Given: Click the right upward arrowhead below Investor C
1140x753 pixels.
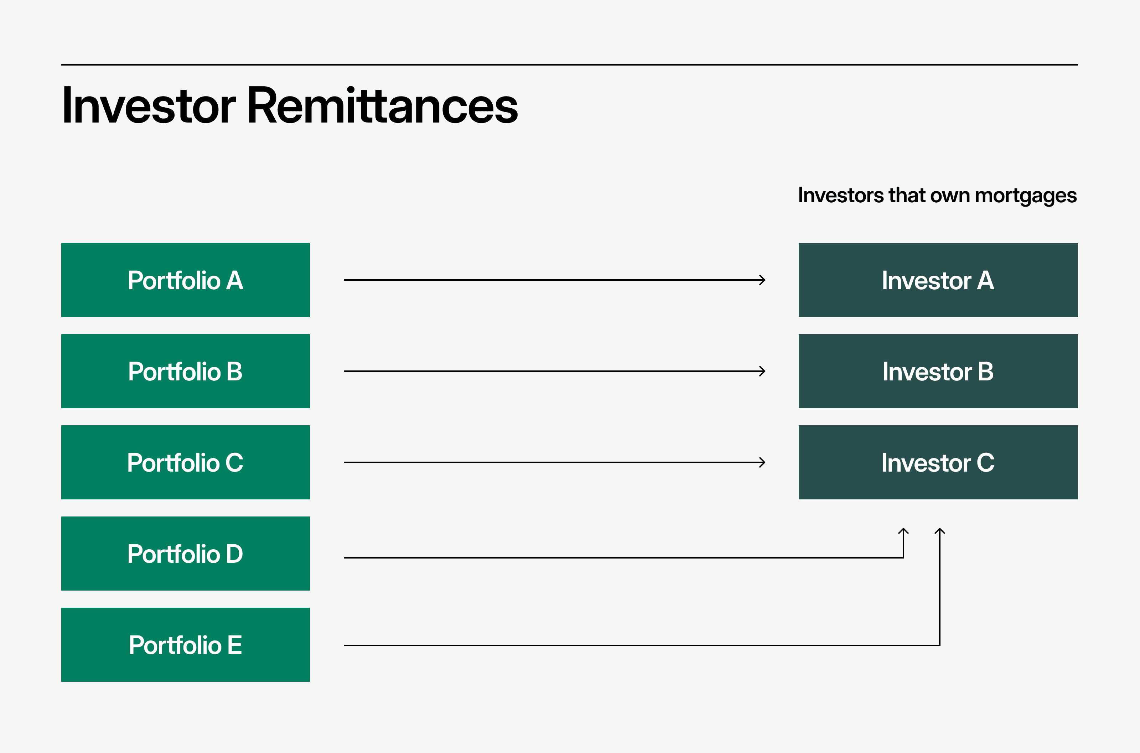Looking at the screenshot, I should [x=940, y=531].
